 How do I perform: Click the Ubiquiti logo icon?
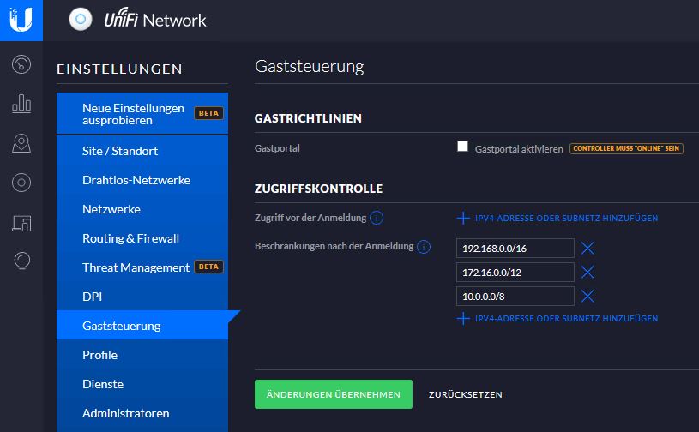pos(21,20)
